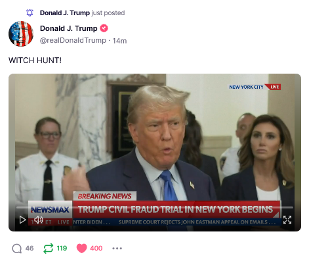309x265 pixels.
Task: Click the 14m timestamp
Action: tap(119, 41)
